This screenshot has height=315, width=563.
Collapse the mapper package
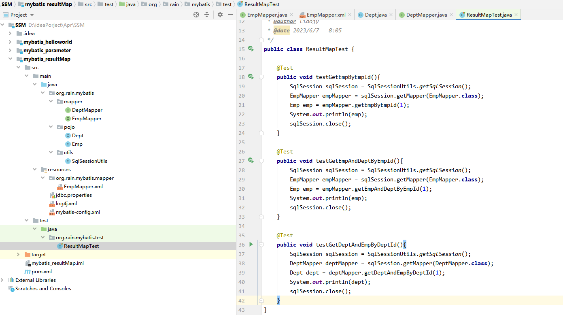point(51,102)
